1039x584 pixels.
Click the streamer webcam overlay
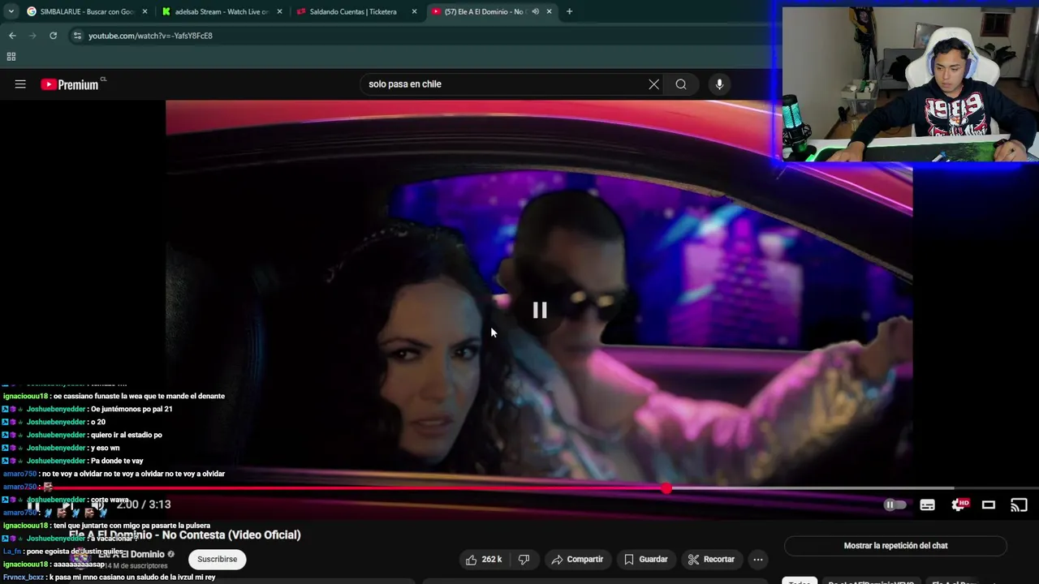pyautogui.click(x=910, y=84)
